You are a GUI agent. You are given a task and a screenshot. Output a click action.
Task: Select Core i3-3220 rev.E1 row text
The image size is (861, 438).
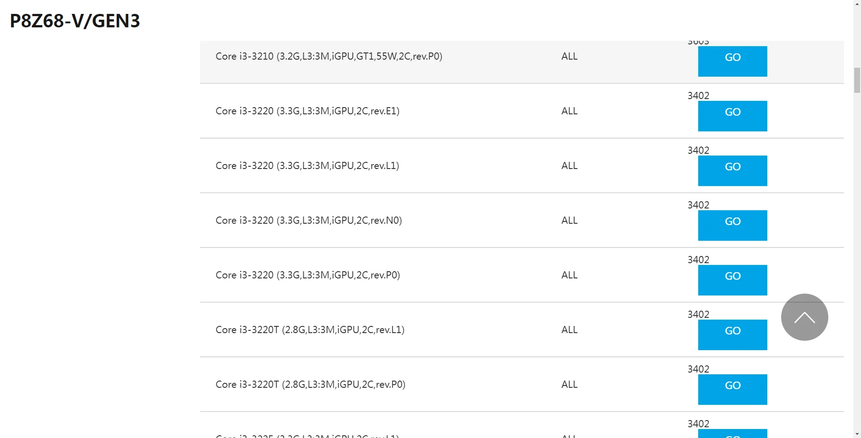[307, 111]
